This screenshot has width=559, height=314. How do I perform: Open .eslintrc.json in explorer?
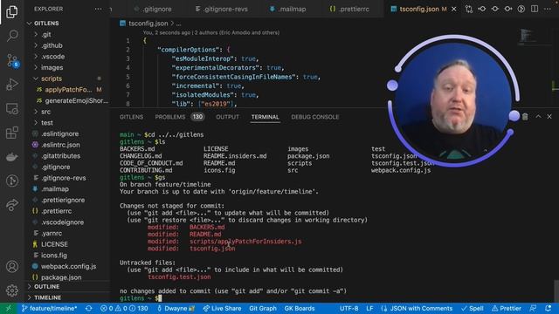60,145
